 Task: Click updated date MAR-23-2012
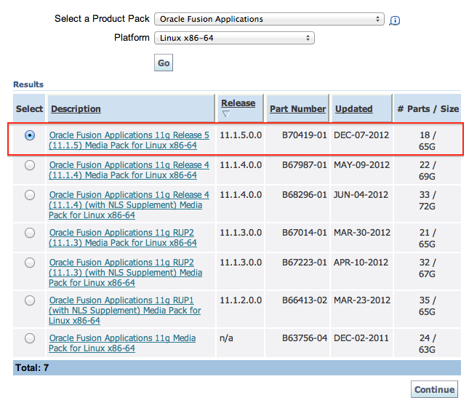[362, 300]
